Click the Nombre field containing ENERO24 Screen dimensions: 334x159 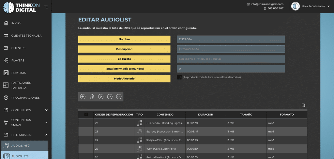pos(231,39)
